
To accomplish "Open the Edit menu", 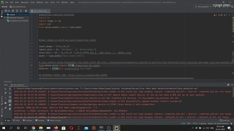I will coord(12,2).
